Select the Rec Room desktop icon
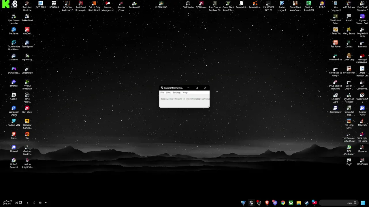Image resolution: width=369 pixels, height=207 pixels. pos(336,44)
